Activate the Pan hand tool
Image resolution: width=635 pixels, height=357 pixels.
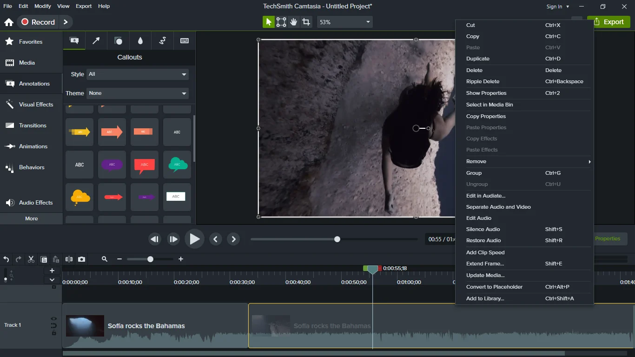pos(294,22)
